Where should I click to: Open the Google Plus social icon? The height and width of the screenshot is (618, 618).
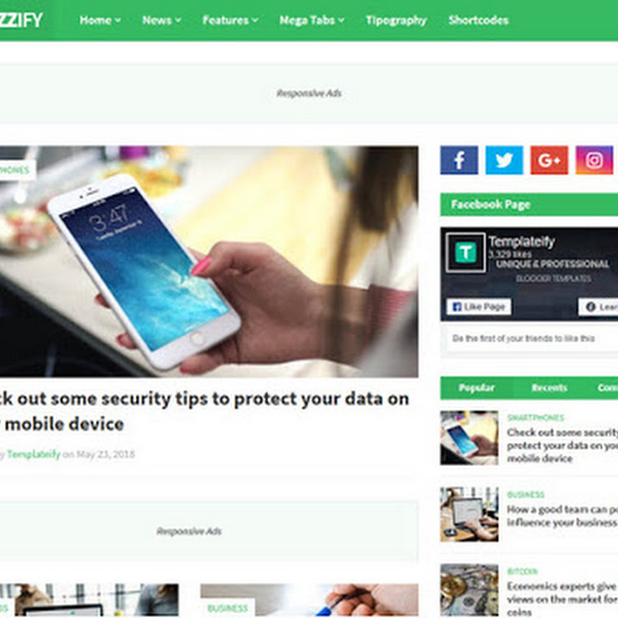coord(549,160)
